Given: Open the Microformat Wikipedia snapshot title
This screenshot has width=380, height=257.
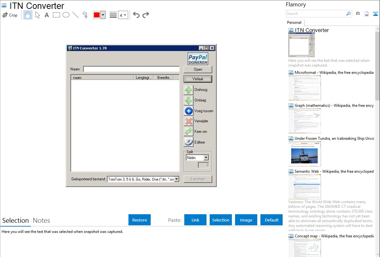Looking at the screenshot, I should click(x=334, y=73).
